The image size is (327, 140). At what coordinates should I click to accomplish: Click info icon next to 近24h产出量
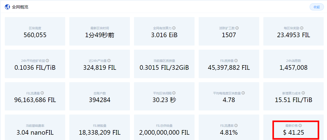click(x=109, y=61)
